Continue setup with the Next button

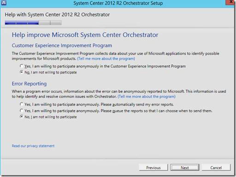click(x=185, y=167)
